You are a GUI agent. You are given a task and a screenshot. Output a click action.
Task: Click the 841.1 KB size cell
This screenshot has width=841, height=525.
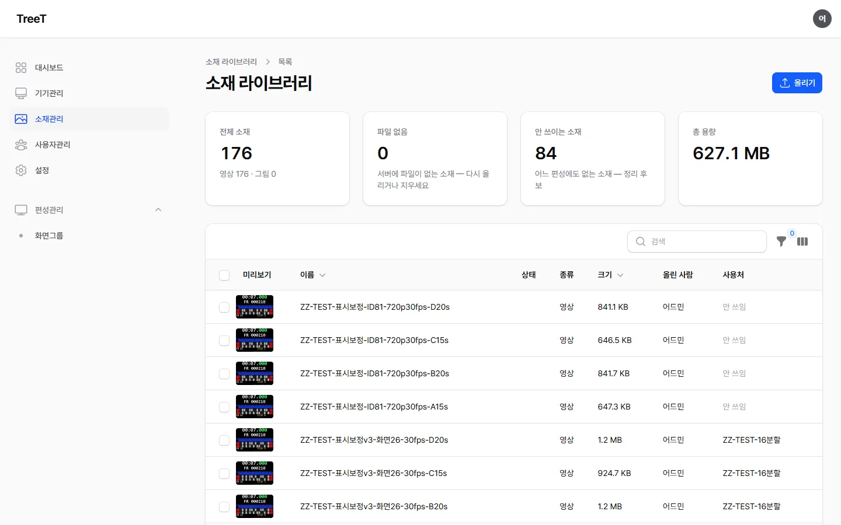pos(613,307)
